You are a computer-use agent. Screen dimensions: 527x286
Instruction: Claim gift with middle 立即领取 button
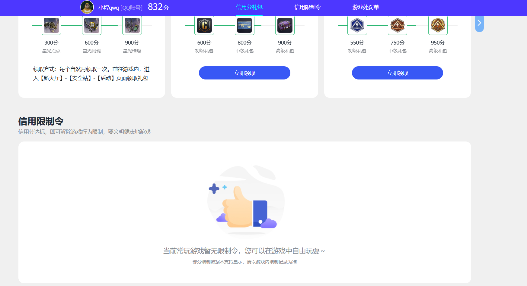click(244, 73)
